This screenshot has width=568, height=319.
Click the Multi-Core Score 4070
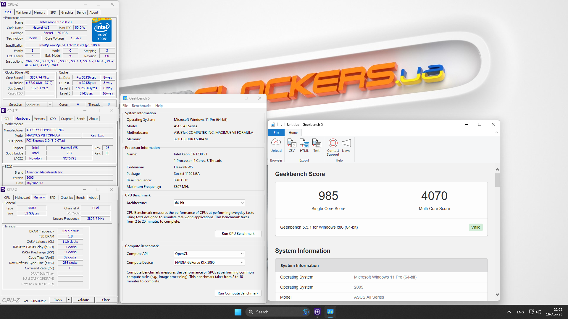tap(434, 196)
